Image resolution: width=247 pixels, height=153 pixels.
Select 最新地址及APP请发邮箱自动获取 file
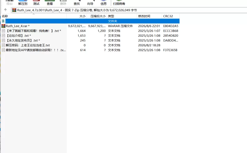[36, 50]
